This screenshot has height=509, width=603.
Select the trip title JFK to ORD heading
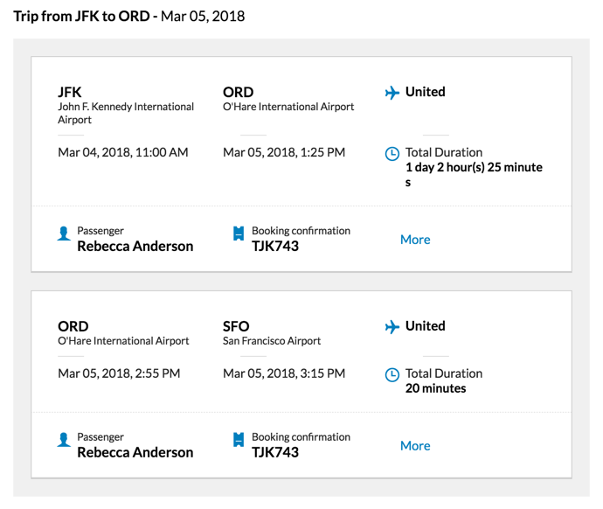tap(129, 17)
